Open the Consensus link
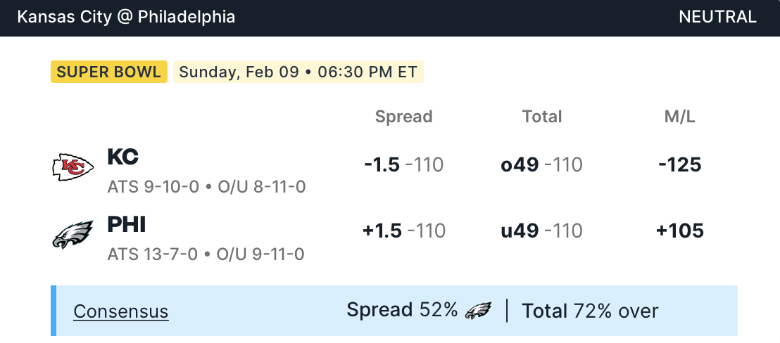This screenshot has width=780, height=343. [121, 311]
